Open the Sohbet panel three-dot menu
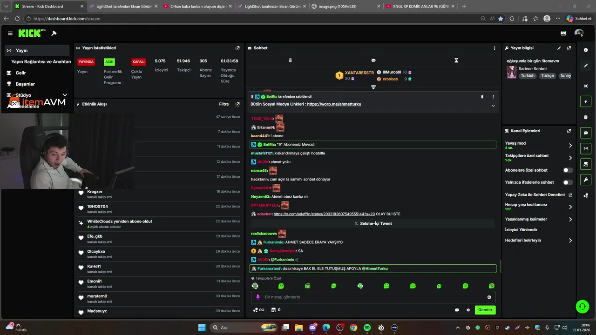The height and width of the screenshot is (335, 596). click(494, 48)
